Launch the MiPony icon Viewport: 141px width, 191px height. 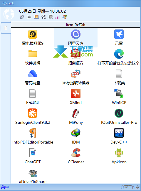point(76,113)
